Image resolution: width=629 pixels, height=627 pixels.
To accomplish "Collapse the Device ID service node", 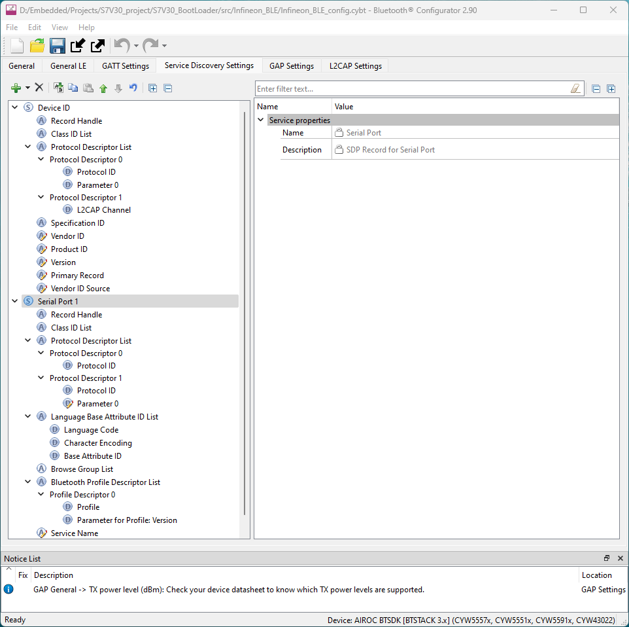I will point(15,107).
